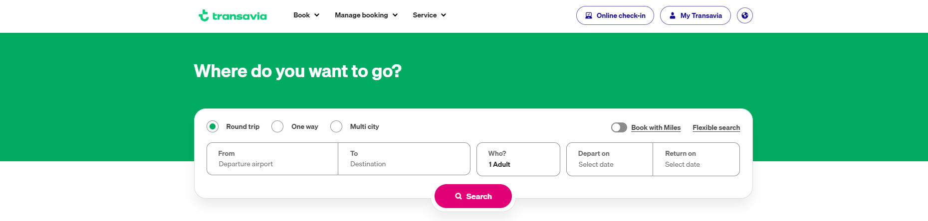Click the Transavia logo
This screenshot has width=928, height=221.
pos(232,16)
